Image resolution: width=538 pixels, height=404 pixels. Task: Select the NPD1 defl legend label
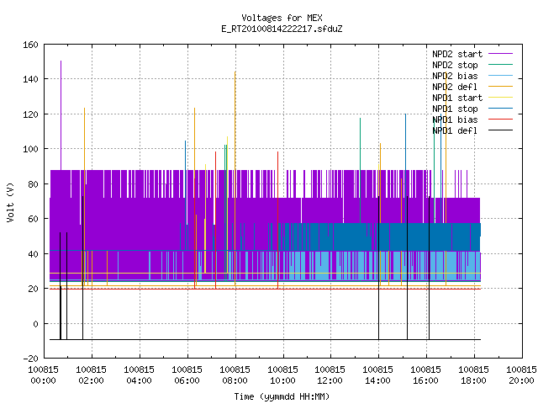(x=455, y=131)
